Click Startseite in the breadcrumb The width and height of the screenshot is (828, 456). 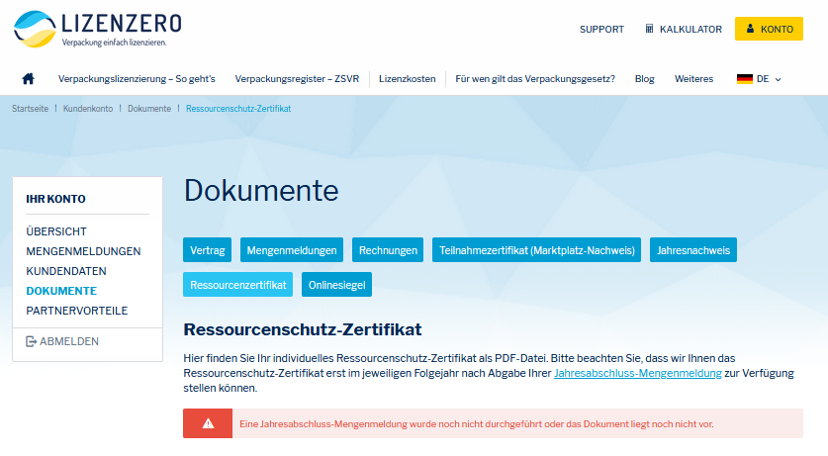[x=30, y=108]
